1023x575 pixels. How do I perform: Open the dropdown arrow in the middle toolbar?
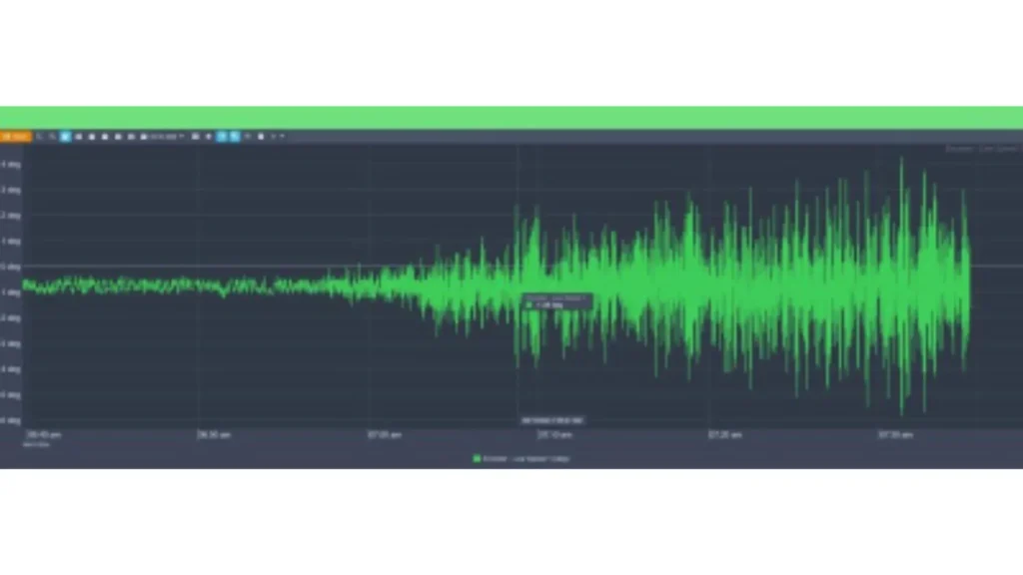(x=182, y=136)
